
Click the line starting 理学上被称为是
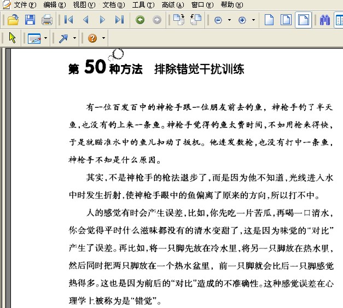tap(115, 301)
